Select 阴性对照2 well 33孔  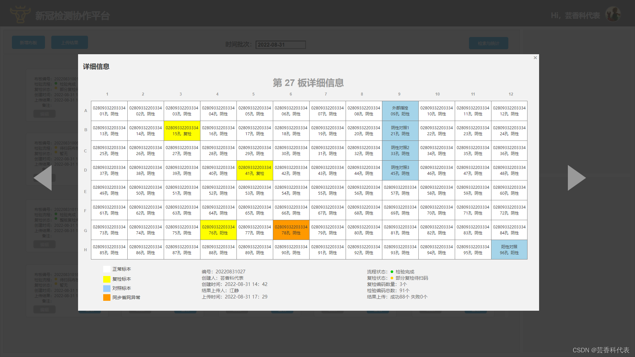400,150
